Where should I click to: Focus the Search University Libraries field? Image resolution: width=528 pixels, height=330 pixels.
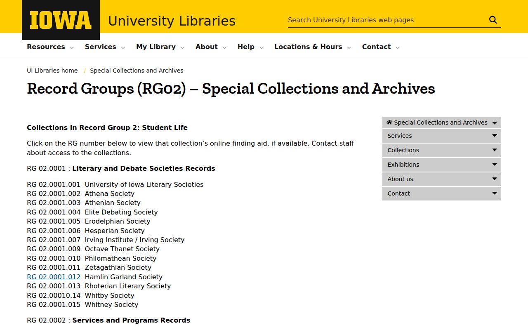(x=387, y=20)
